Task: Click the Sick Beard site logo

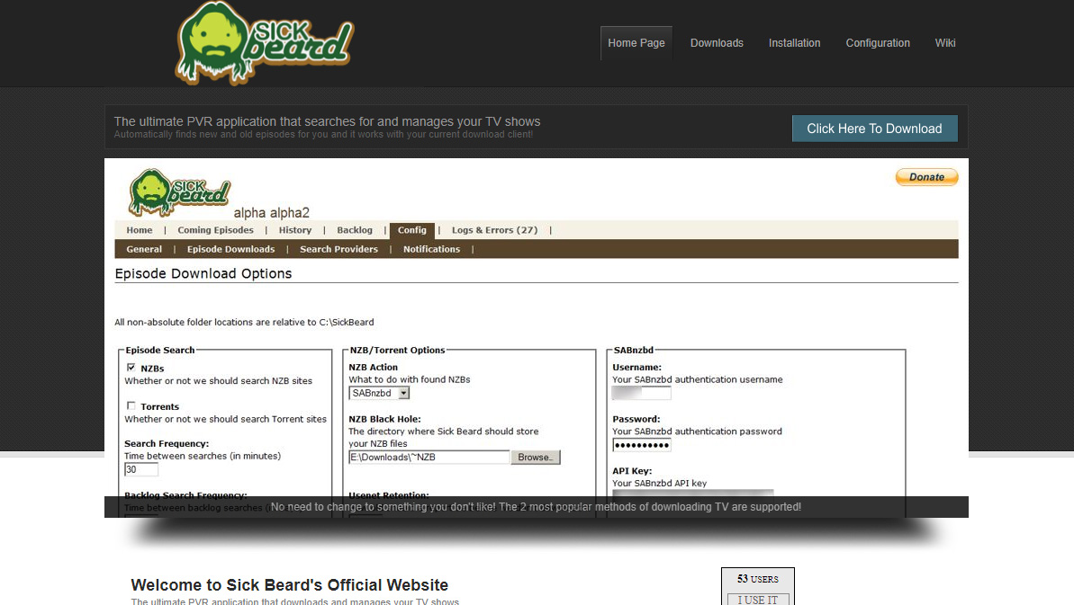Action: (264, 43)
